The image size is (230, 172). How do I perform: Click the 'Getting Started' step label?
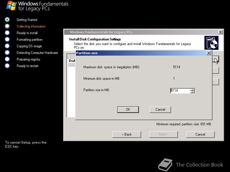[27, 20]
